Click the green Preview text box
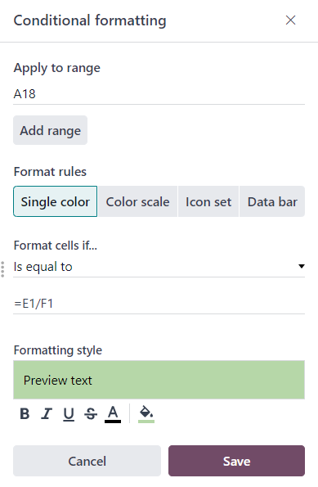The height and width of the screenshot is (487, 318). click(159, 380)
